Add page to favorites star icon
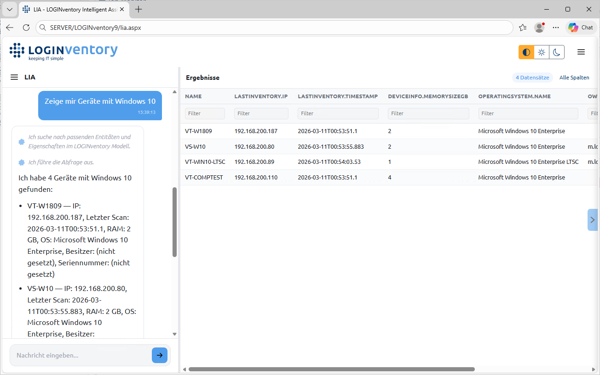 [522, 28]
